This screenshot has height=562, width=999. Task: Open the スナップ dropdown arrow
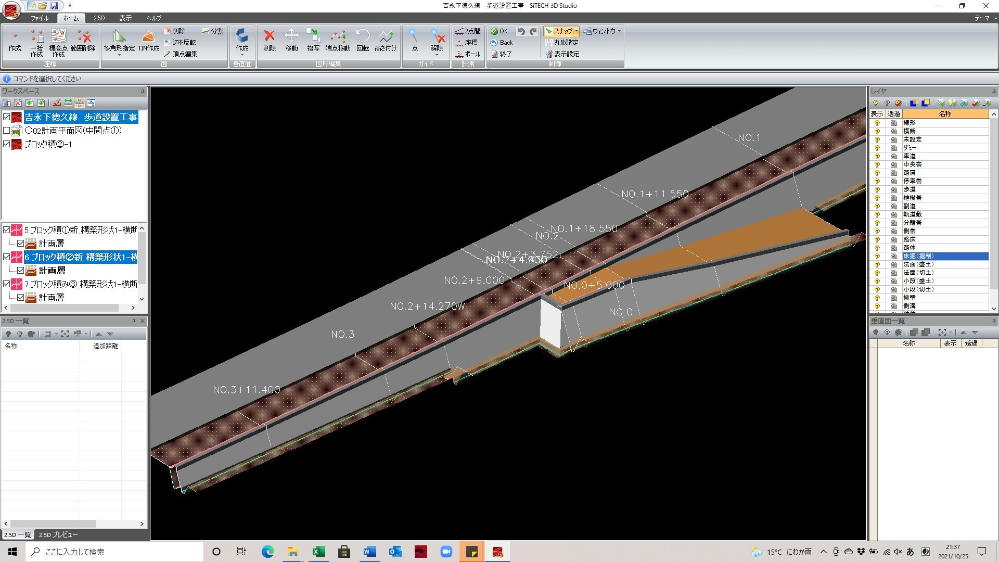coord(577,31)
